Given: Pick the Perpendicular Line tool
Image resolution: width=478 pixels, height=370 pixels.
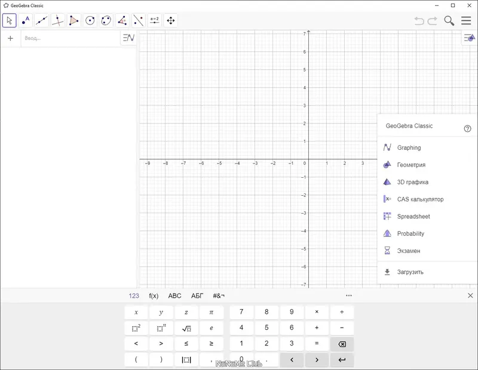Looking at the screenshot, I should [57, 20].
